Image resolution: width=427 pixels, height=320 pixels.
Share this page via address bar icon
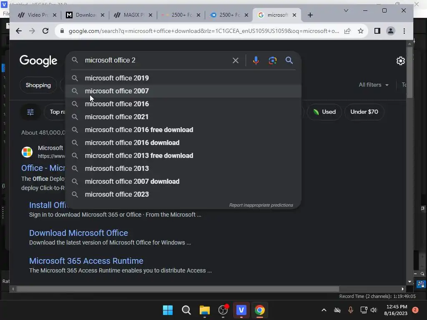pos(347,31)
